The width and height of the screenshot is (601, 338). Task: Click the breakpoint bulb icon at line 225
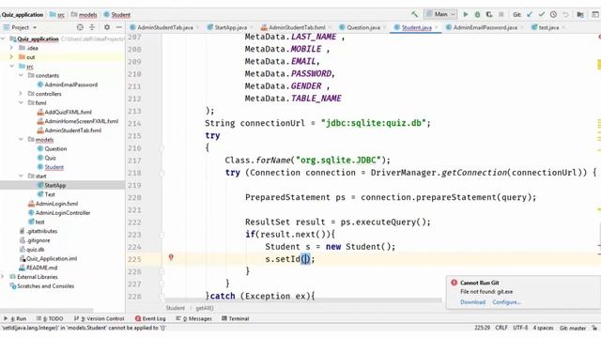pos(171,257)
